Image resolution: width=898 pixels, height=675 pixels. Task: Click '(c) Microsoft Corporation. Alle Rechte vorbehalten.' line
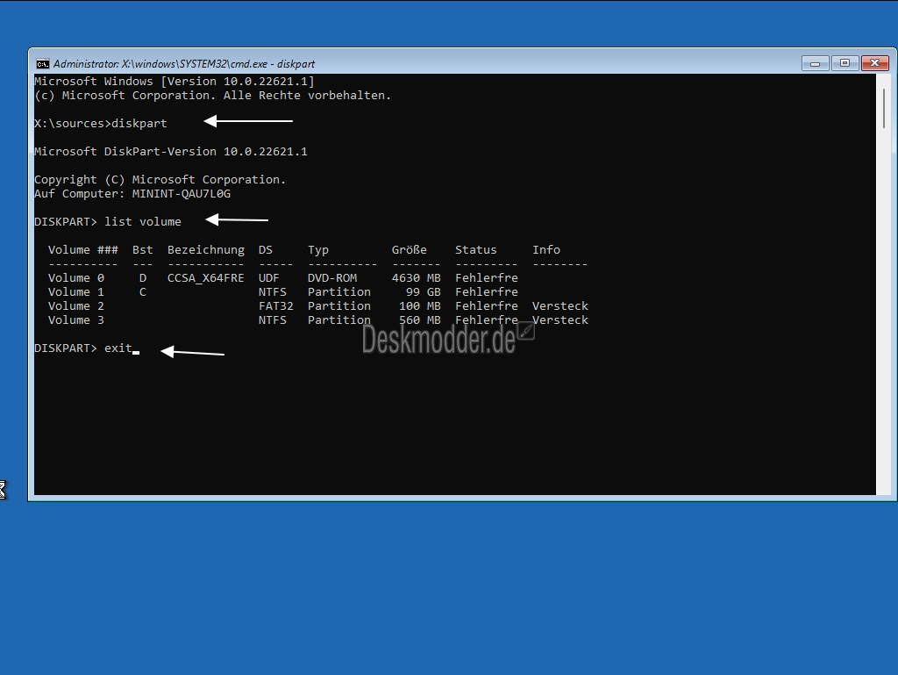[212, 96]
